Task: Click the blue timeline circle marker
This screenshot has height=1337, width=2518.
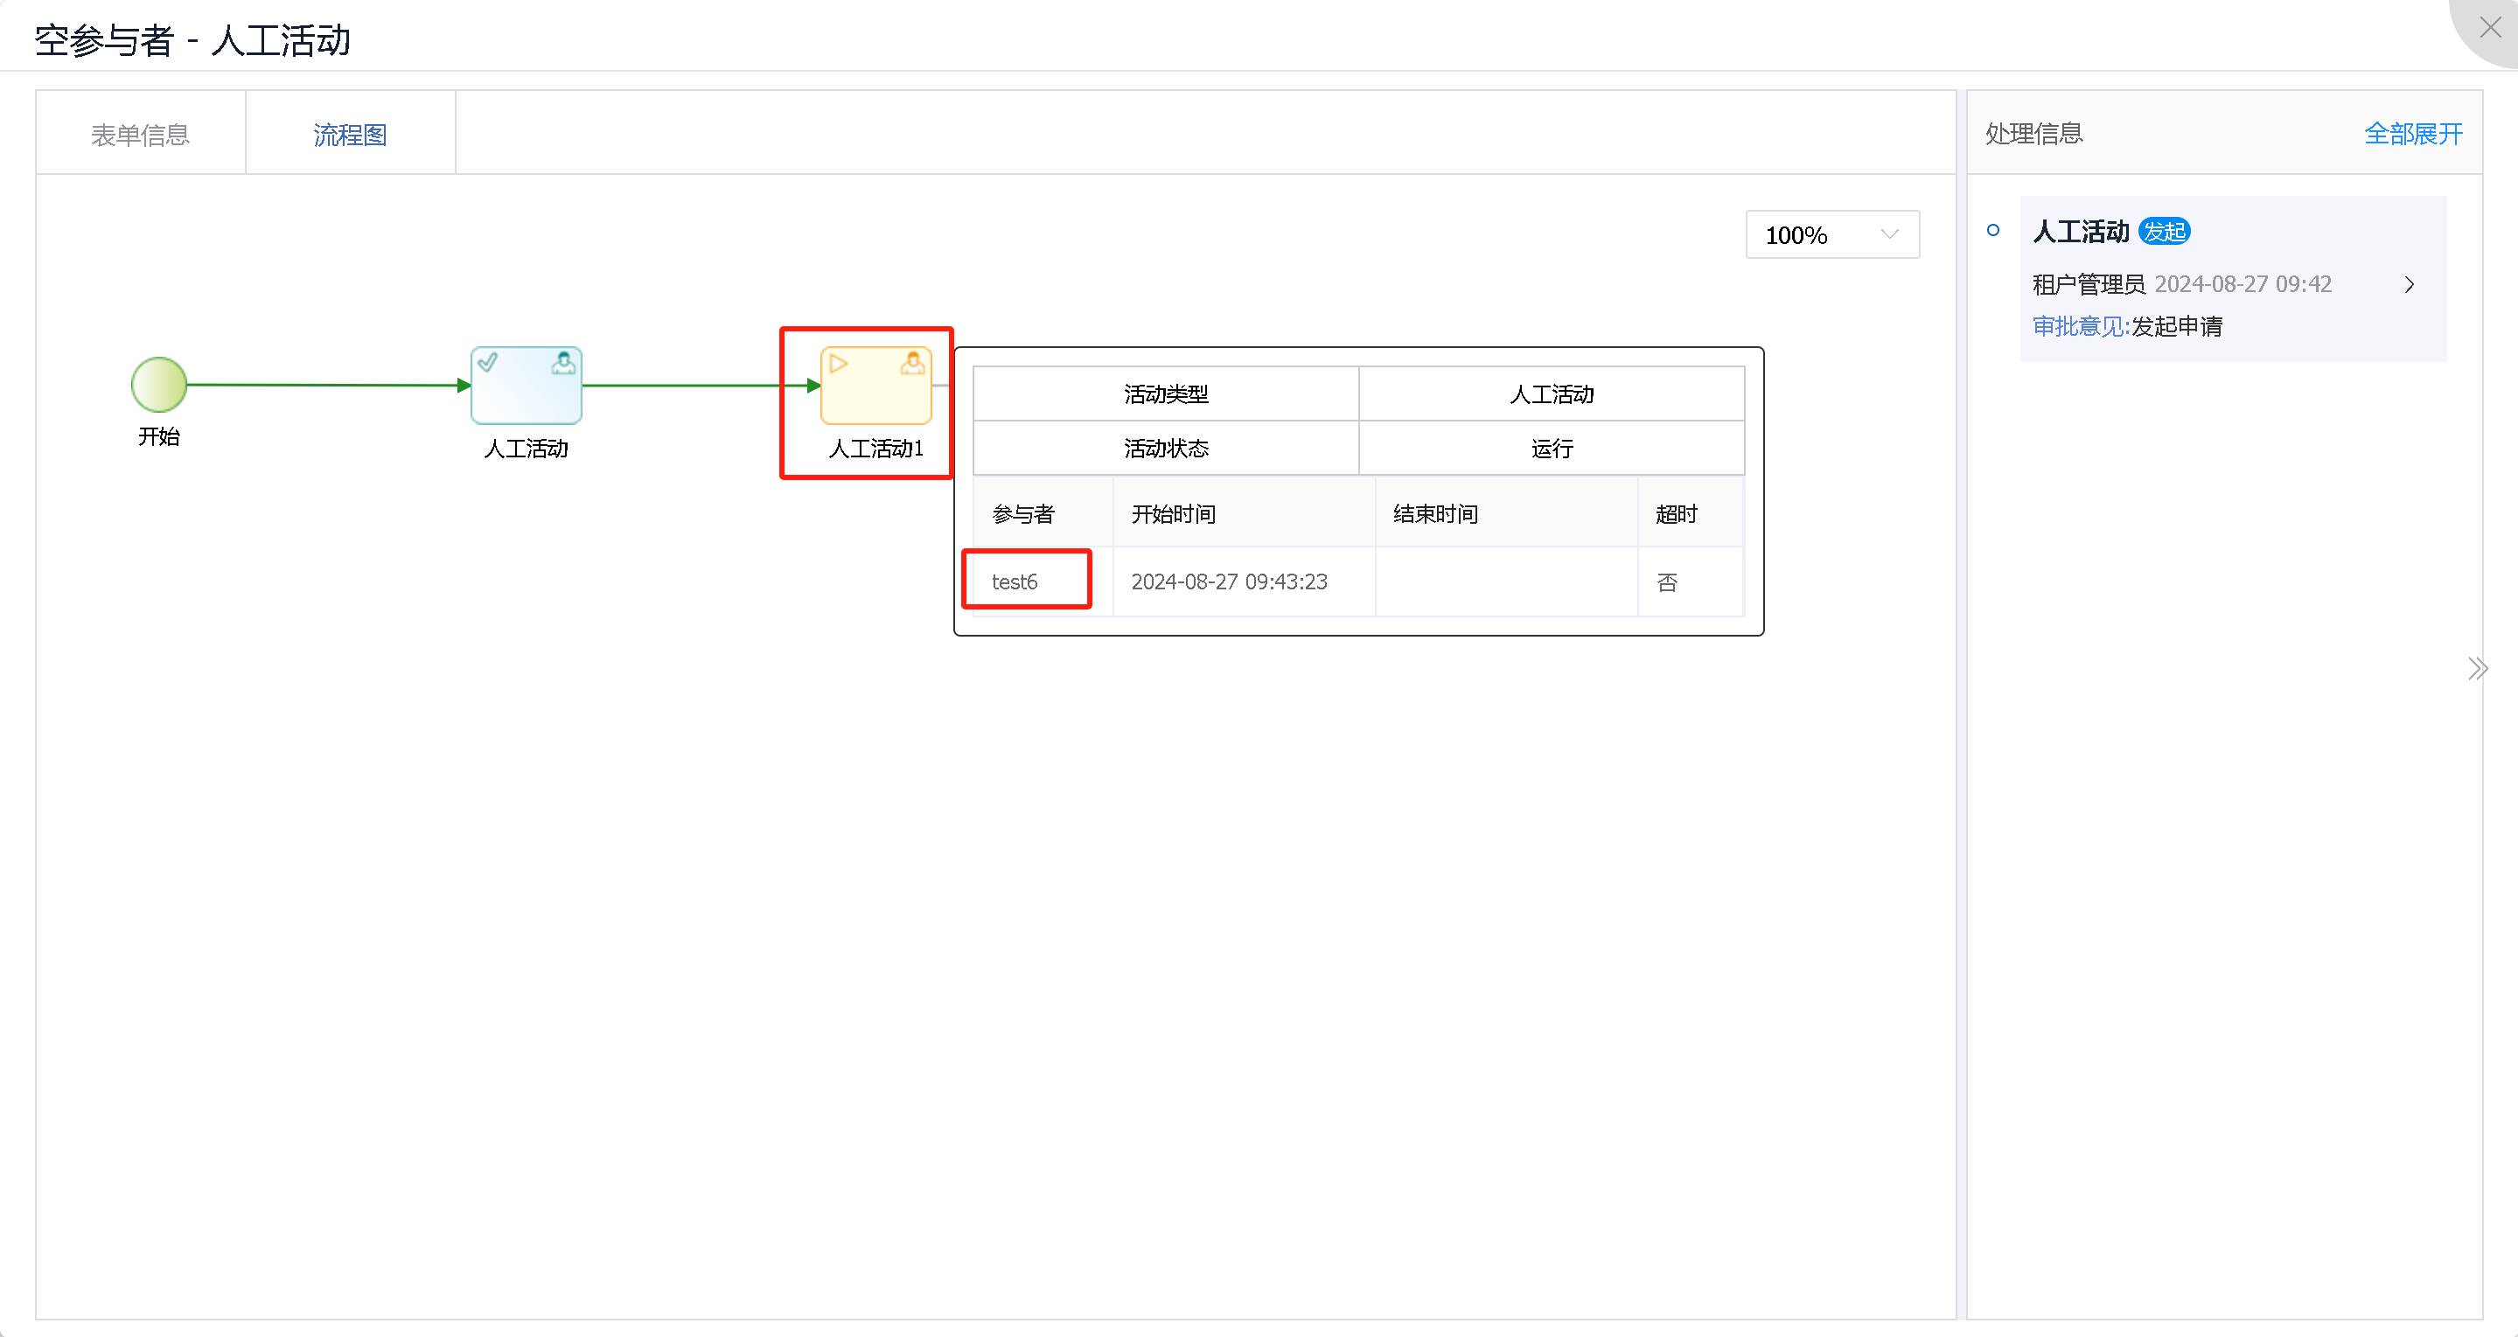Action: coord(1993,231)
